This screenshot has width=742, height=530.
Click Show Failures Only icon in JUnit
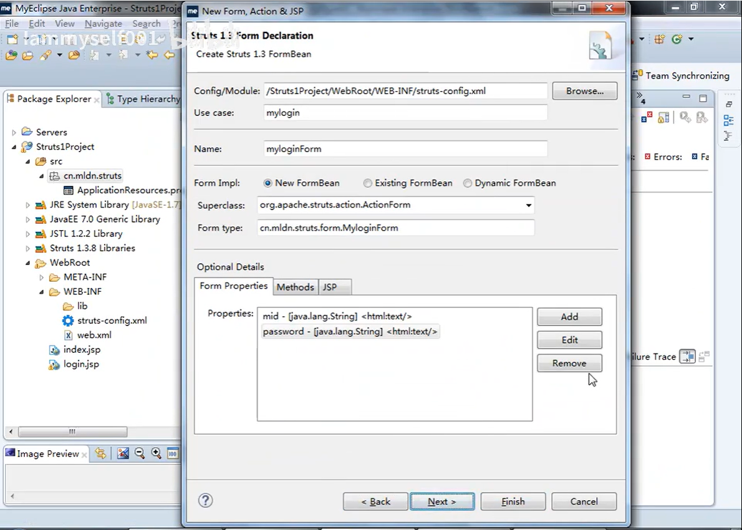pyautogui.click(x=647, y=117)
